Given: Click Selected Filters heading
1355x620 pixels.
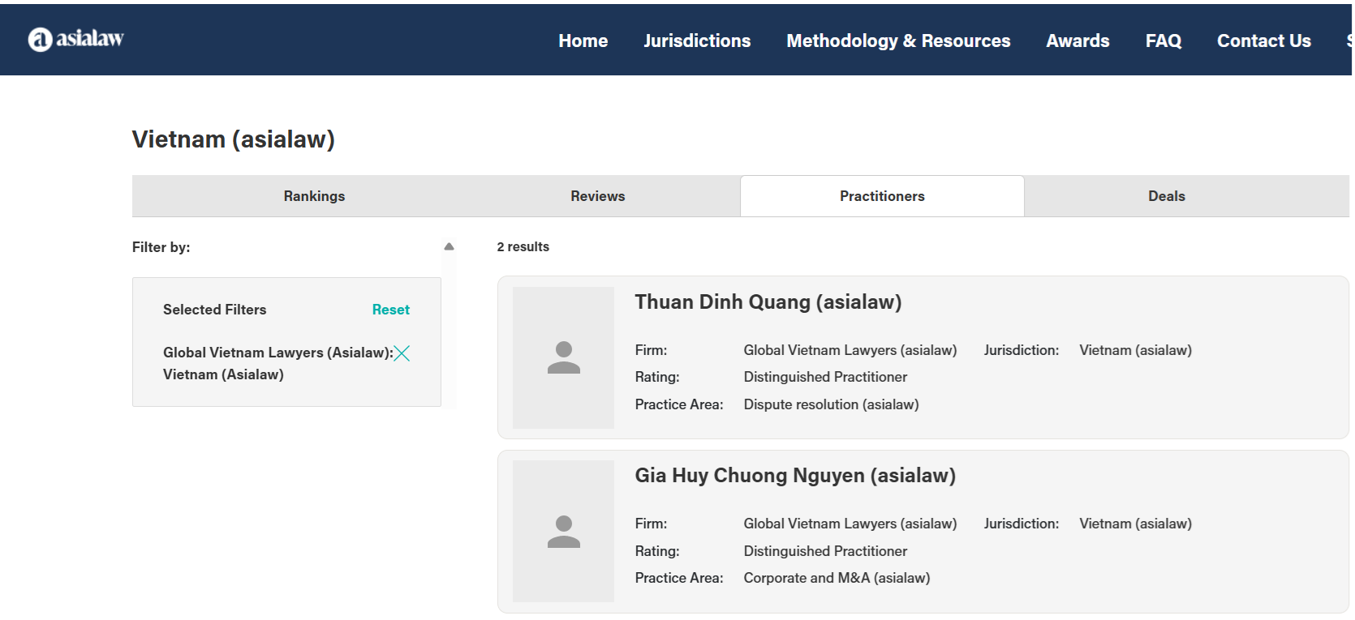Looking at the screenshot, I should tap(214, 310).
